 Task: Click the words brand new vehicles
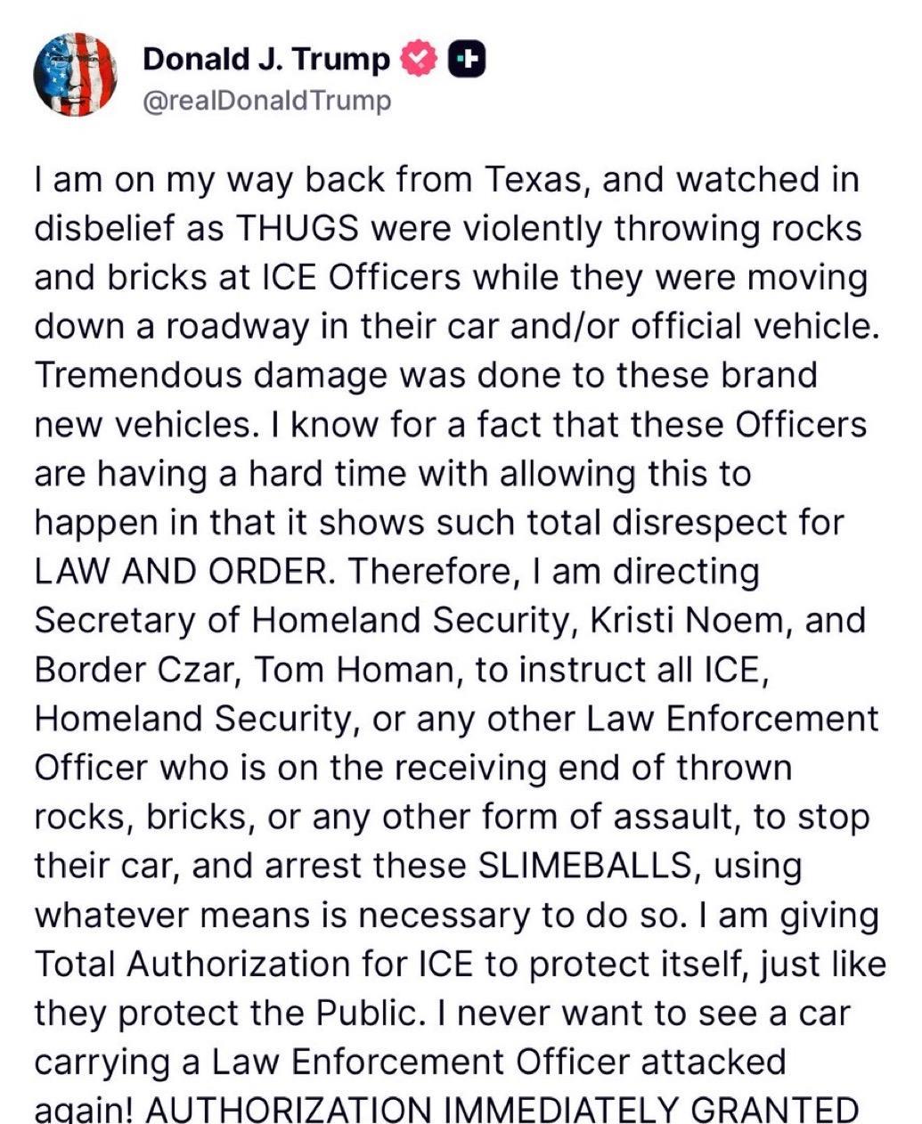tap(426, 399)
